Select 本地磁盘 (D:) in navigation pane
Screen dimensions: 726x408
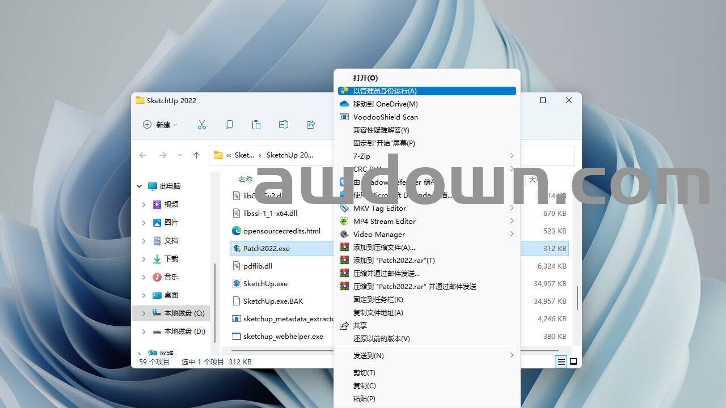[184, 331]
